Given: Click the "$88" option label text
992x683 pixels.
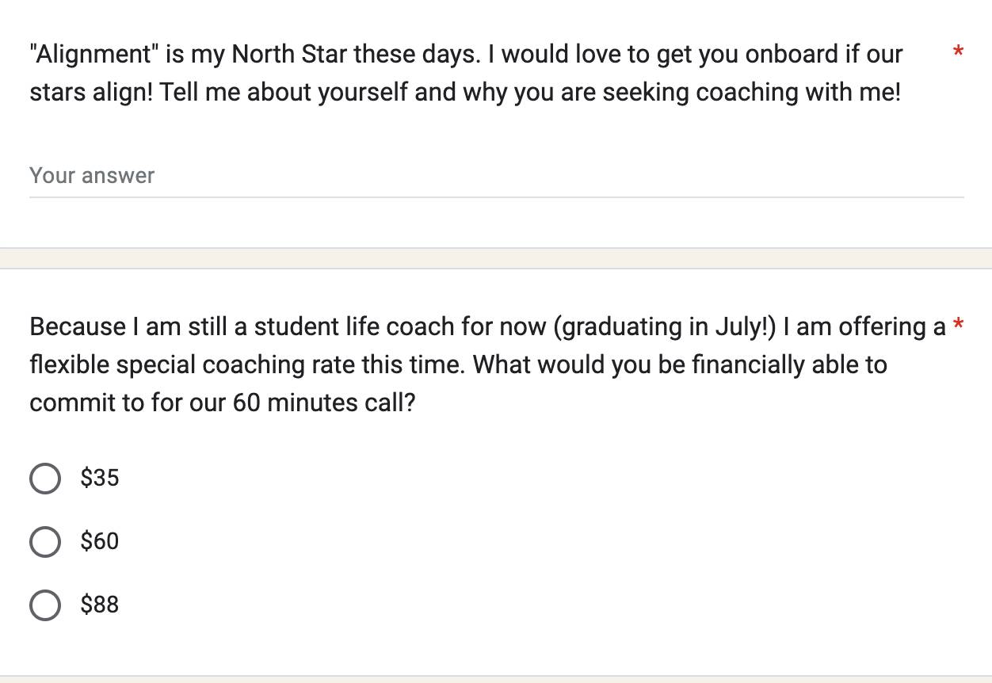Looking at the screenshot, I should 100,605.
